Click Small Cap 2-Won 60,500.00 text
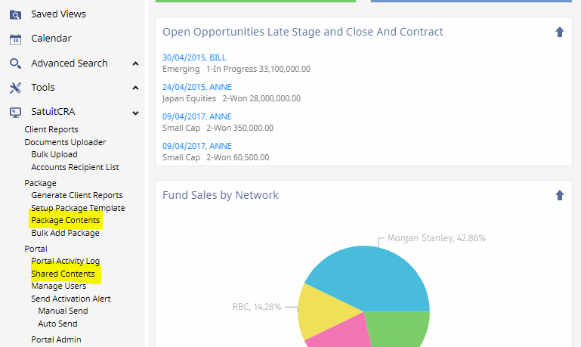This screenshot has width=581, height=347. 215,157
